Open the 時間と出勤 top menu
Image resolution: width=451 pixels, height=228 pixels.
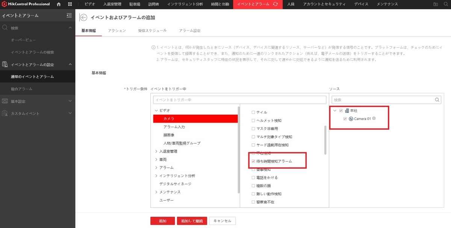pyautogui.click(x=220, y=4)
